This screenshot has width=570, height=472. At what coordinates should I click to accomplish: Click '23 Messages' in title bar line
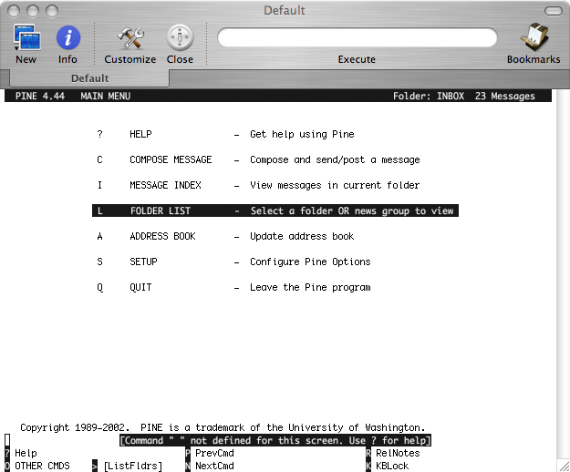(505, 97)
